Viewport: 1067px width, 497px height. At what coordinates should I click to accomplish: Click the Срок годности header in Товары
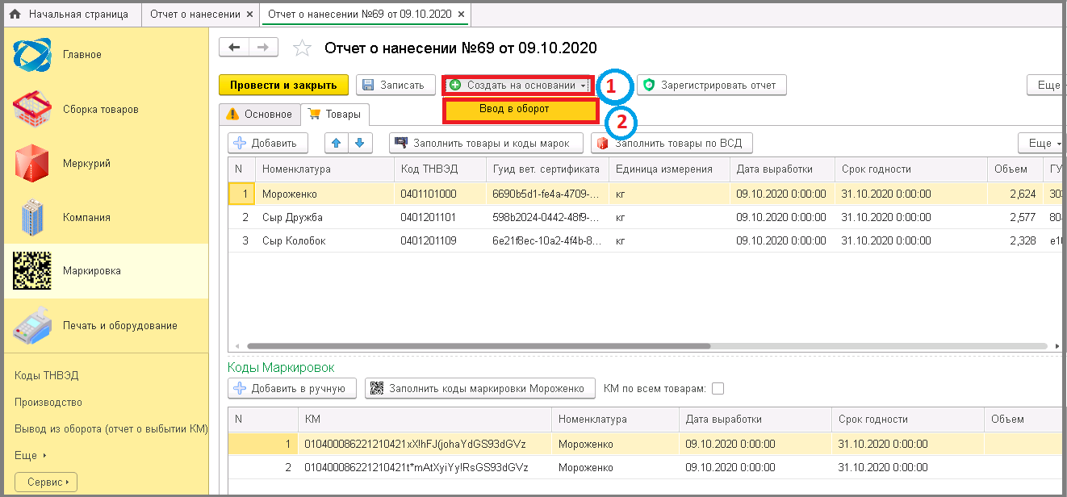[910, 169]
